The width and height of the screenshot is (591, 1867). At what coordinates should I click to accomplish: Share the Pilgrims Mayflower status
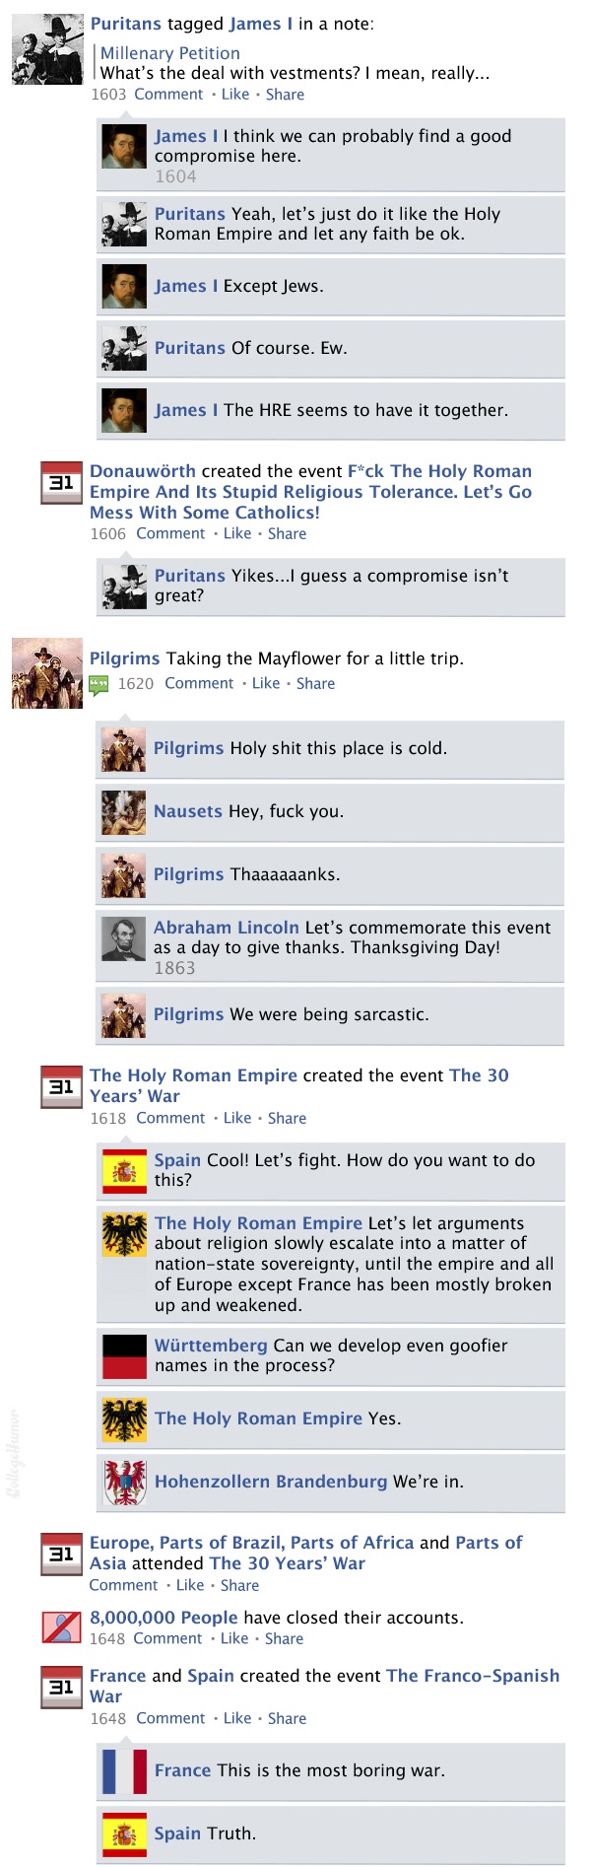click(x=315, y=683)
